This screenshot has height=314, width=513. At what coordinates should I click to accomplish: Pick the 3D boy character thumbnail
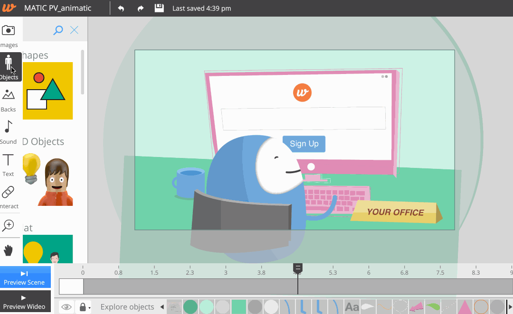(x=56, y=182)
